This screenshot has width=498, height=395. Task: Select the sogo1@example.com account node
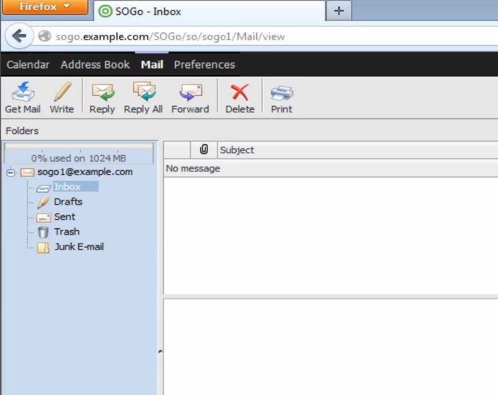pyautogui.click(x=85, y=172)
